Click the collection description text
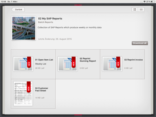Image resolution: width=156 pixels, height=117 pixels. (70, 27)
